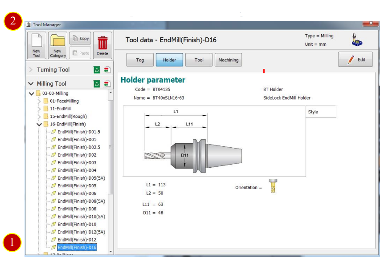Select EndMill(Finish)-D03 tool

tap(77, 163)
